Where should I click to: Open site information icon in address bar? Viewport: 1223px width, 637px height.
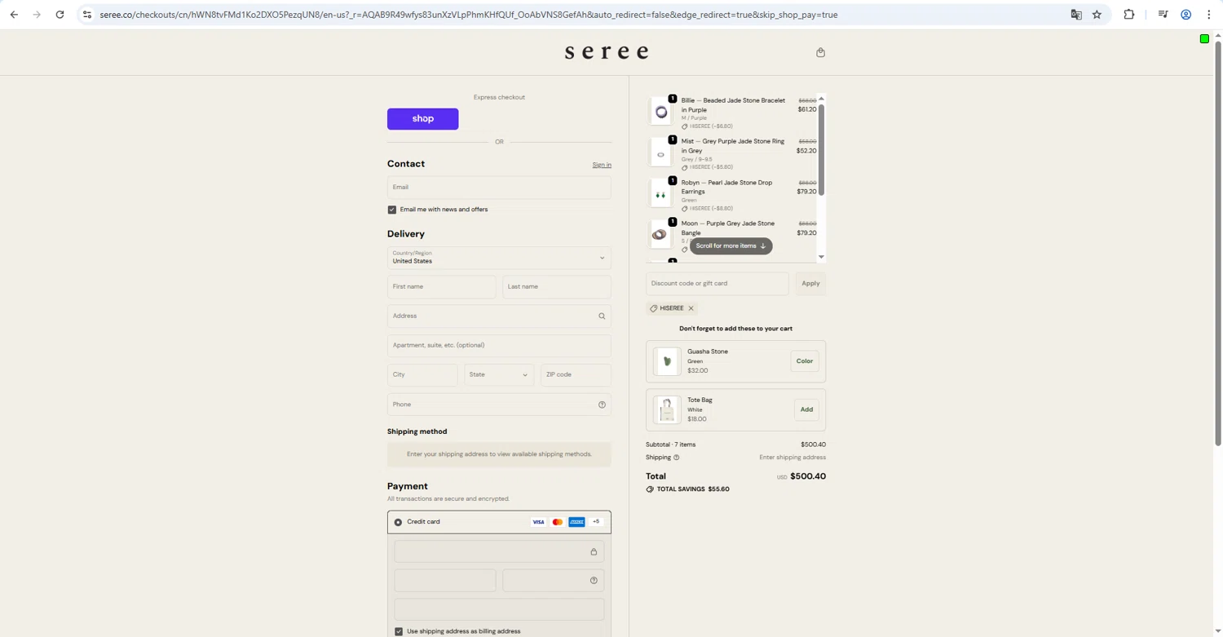pos(87,15)
